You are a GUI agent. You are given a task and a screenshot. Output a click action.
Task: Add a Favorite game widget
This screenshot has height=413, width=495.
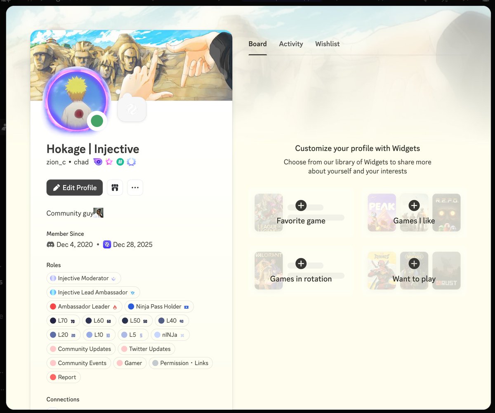301,213
